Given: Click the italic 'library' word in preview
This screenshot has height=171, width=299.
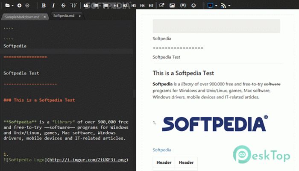Looking at the screenshot, I should 187,84.
